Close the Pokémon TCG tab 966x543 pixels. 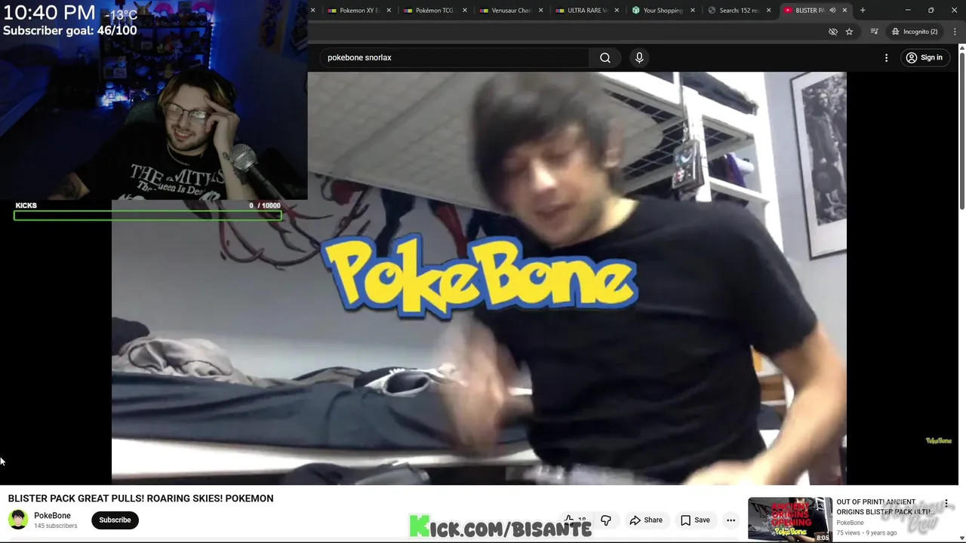pyautogui.click(x=465, y=10)
